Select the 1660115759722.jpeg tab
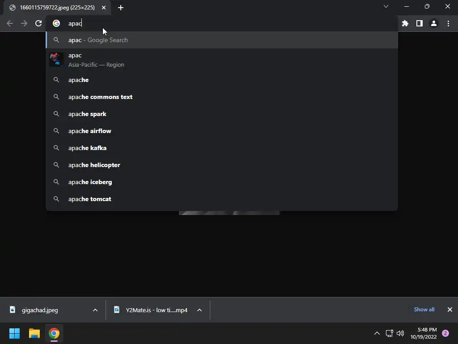Image resolution: width=458 pixels, height=344 pixels. 57,8
